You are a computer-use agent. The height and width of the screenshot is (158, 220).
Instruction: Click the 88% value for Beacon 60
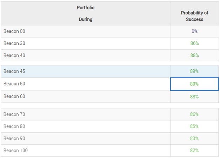[194, 97]
